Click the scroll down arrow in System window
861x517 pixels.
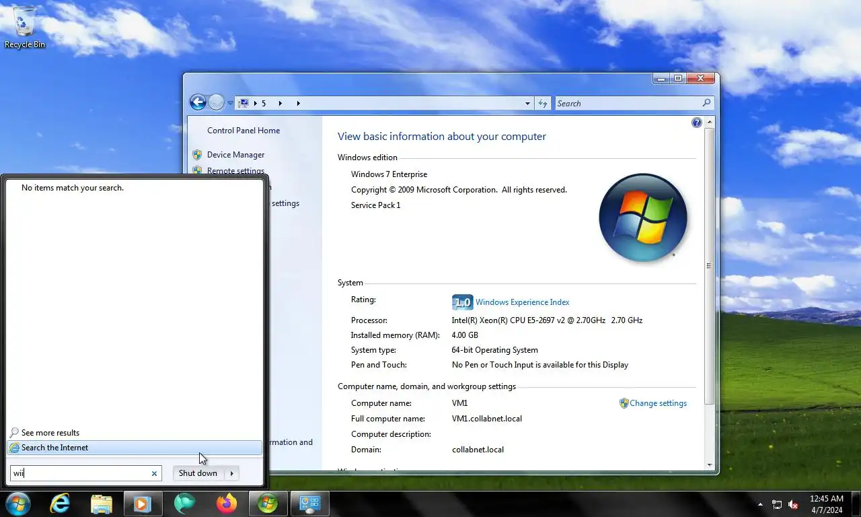(x=710, y=465)
